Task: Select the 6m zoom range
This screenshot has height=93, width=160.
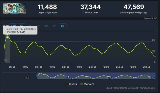Action: click(46, 26)
